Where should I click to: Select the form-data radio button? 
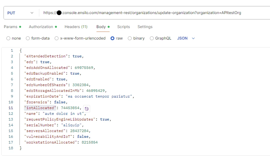[x=28, y=38]
